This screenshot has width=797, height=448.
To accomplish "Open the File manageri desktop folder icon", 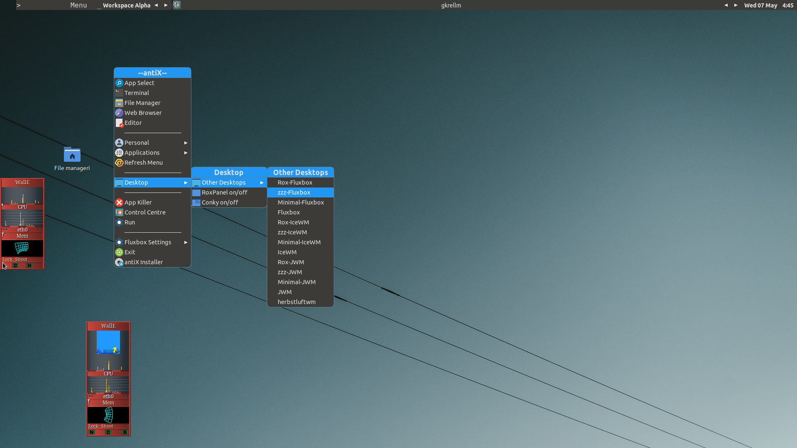I will click(x=72, y=155).
